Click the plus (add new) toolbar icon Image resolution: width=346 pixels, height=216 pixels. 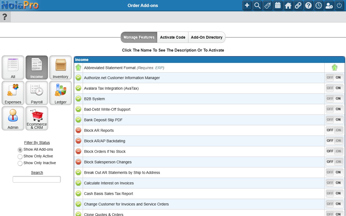(247, 5)
